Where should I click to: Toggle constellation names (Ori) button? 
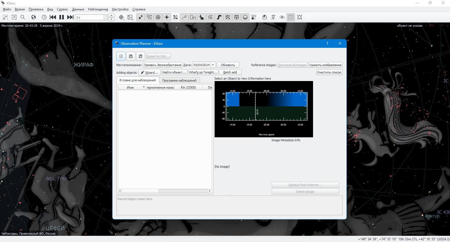click(193, 17)
